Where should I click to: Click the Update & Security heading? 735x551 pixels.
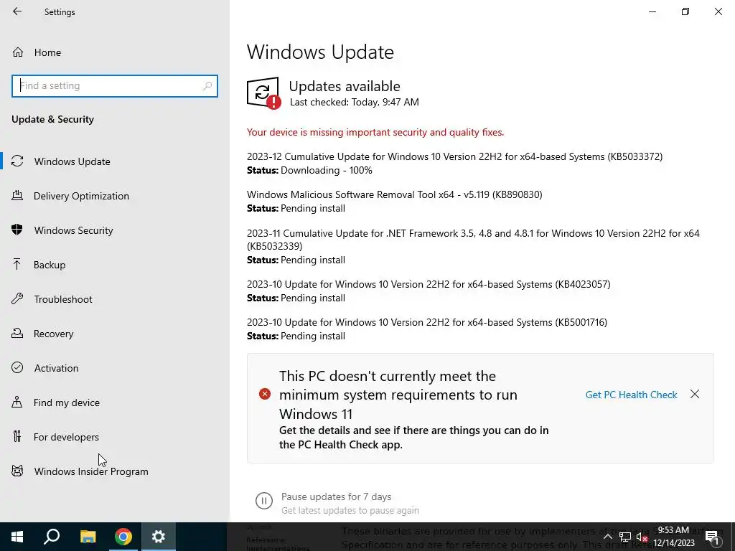(x=52, y=120)
